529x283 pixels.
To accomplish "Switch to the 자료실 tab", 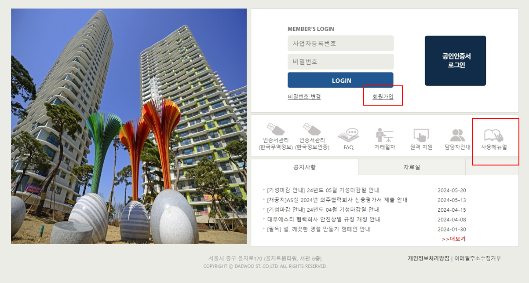I will click(412, 167).
